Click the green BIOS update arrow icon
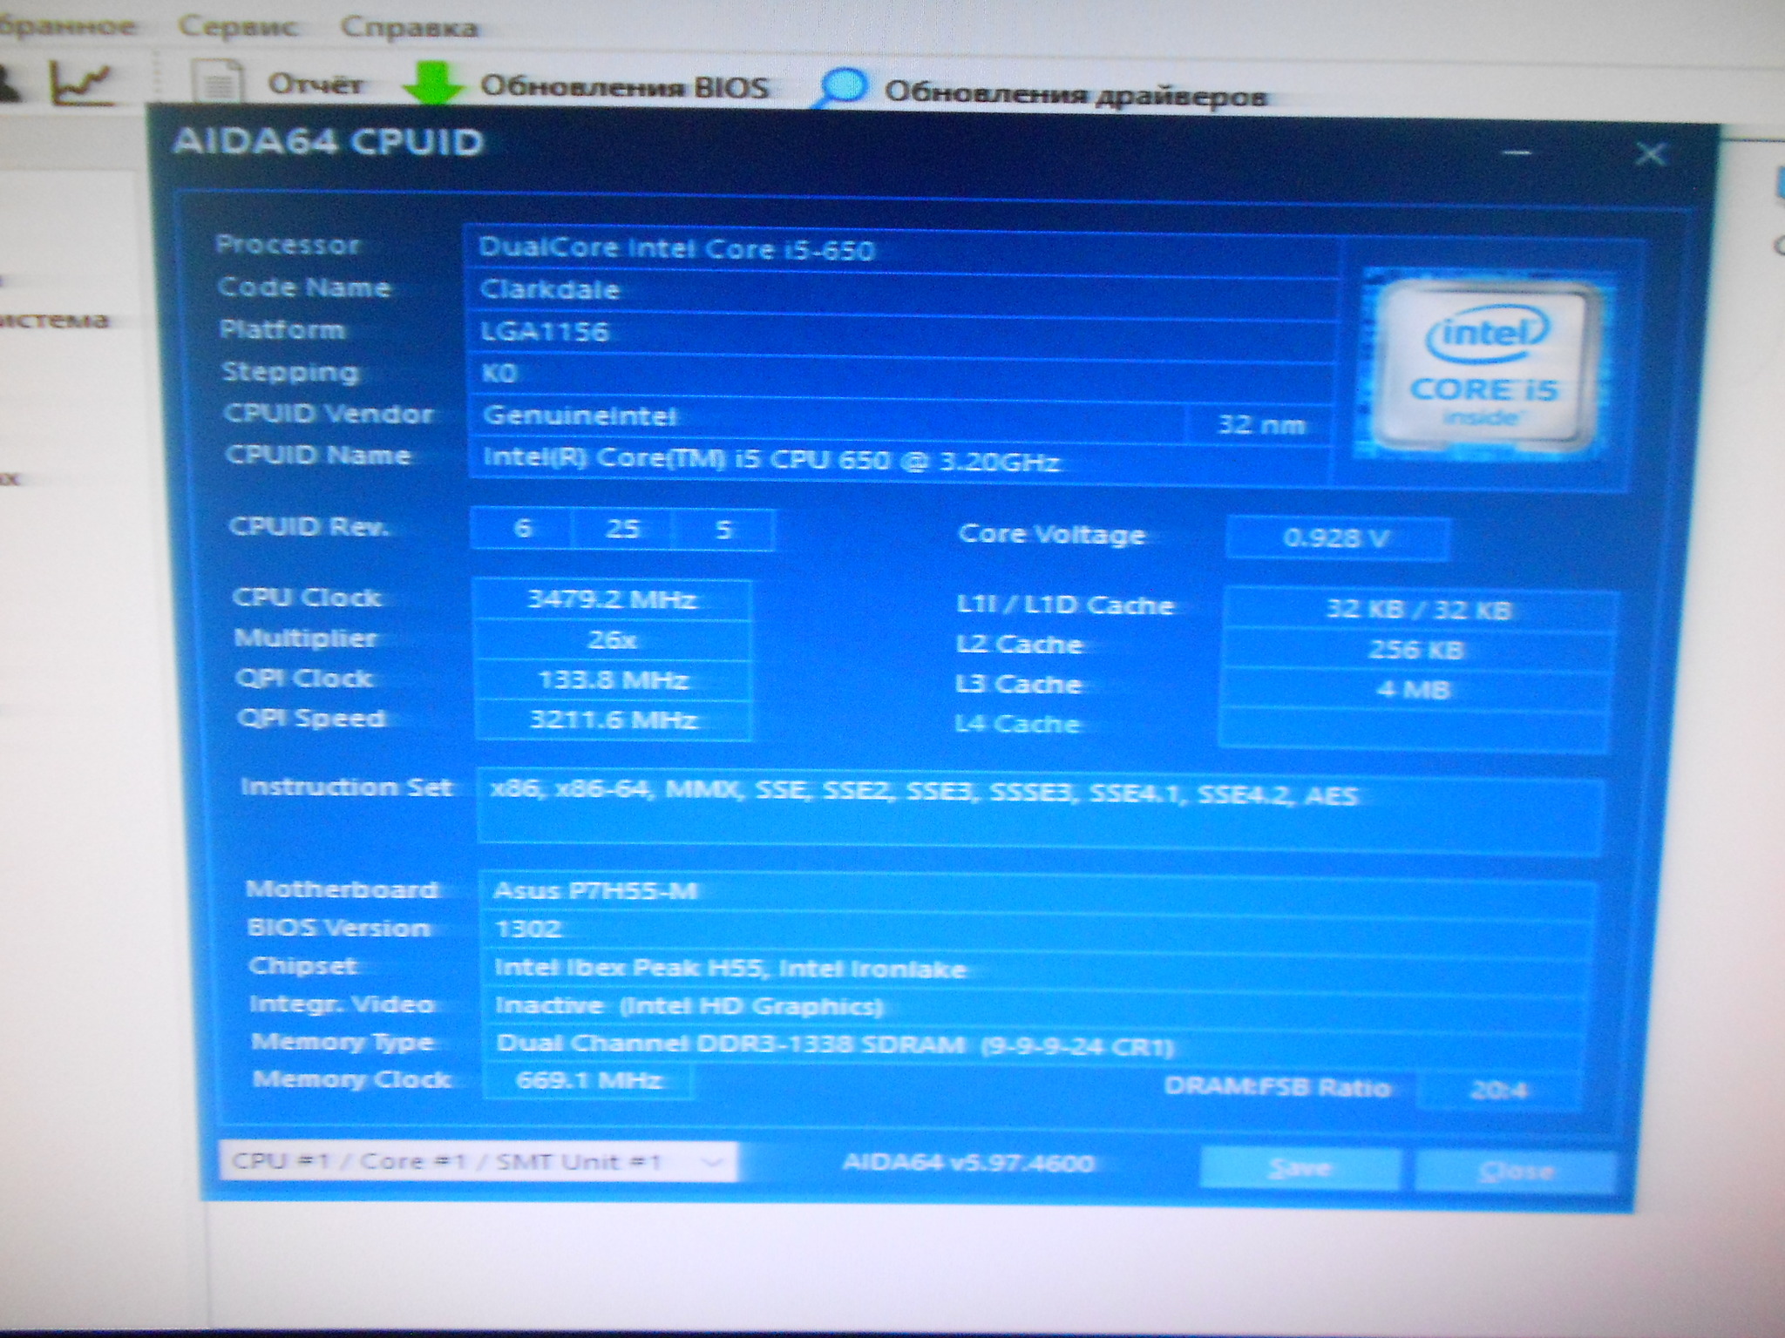Viewport: 1785px width, 1338px height. [432, 84]
